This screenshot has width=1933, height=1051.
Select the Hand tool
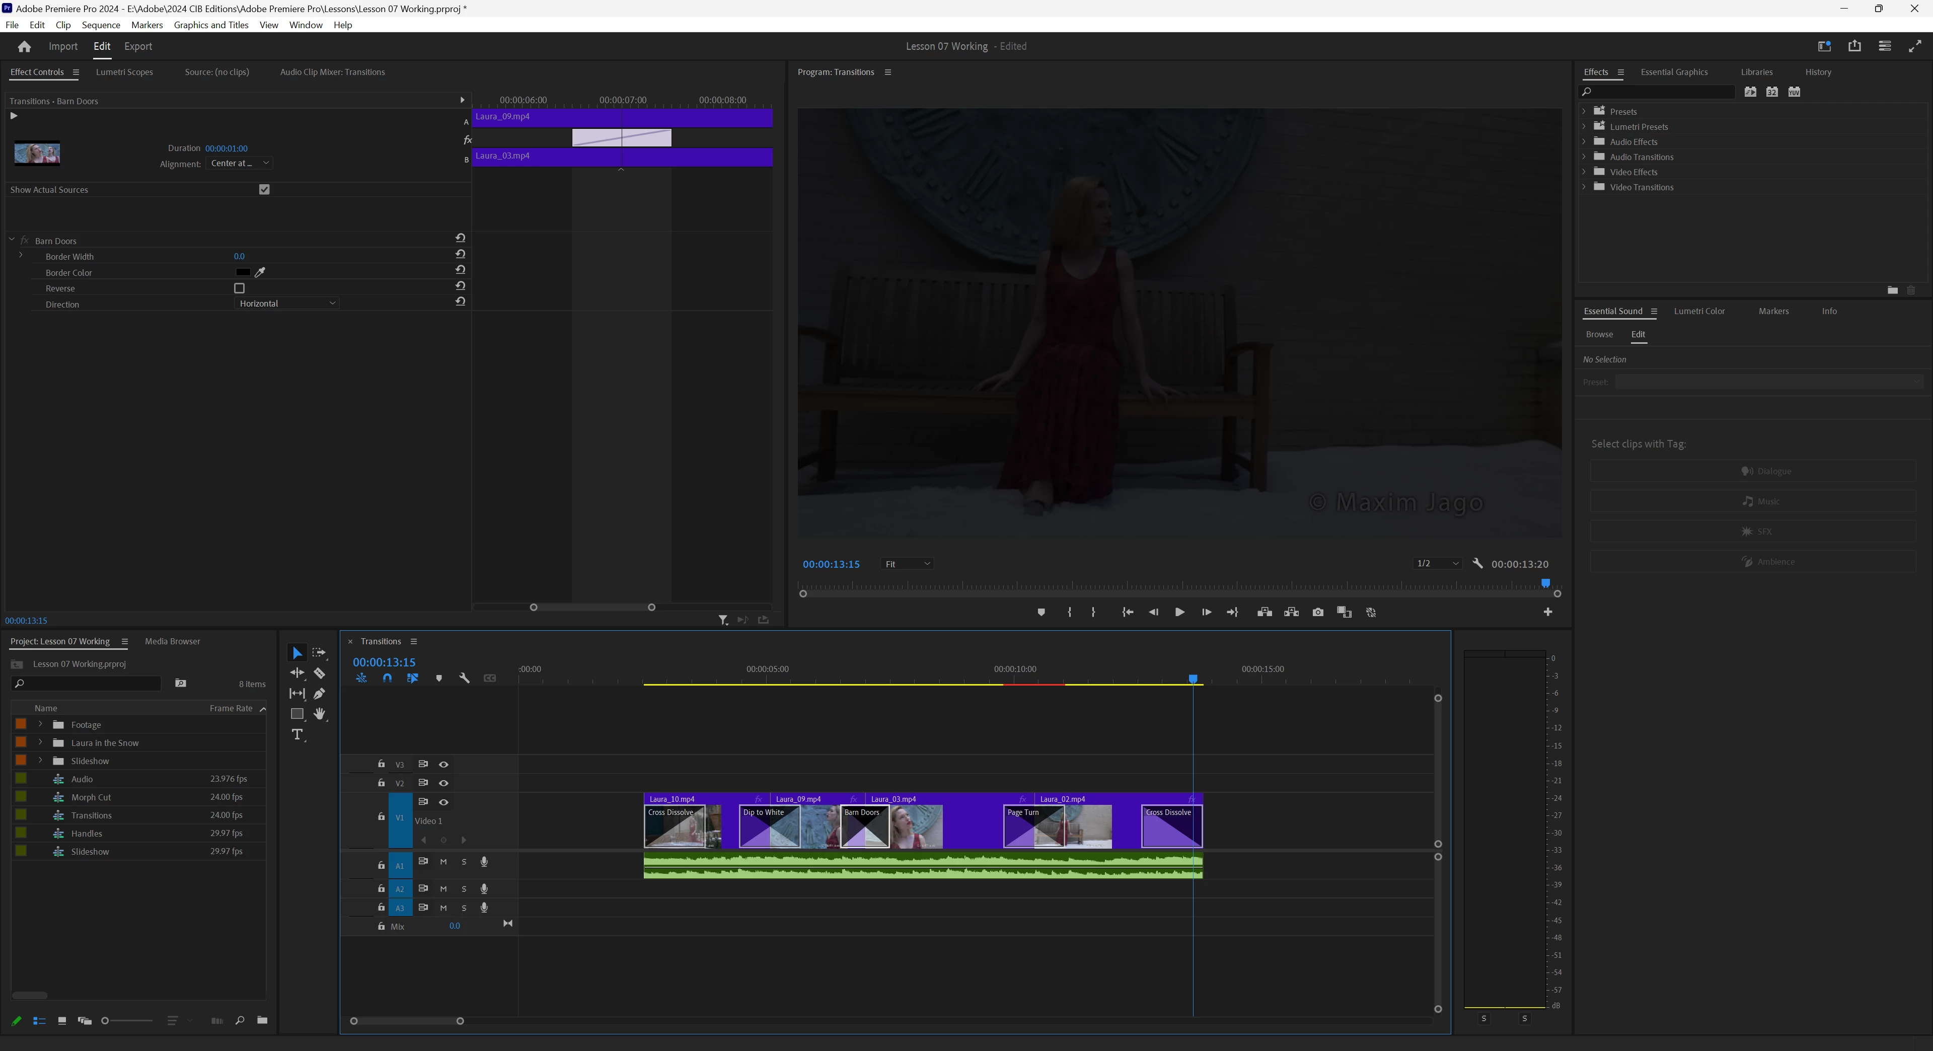319,713
